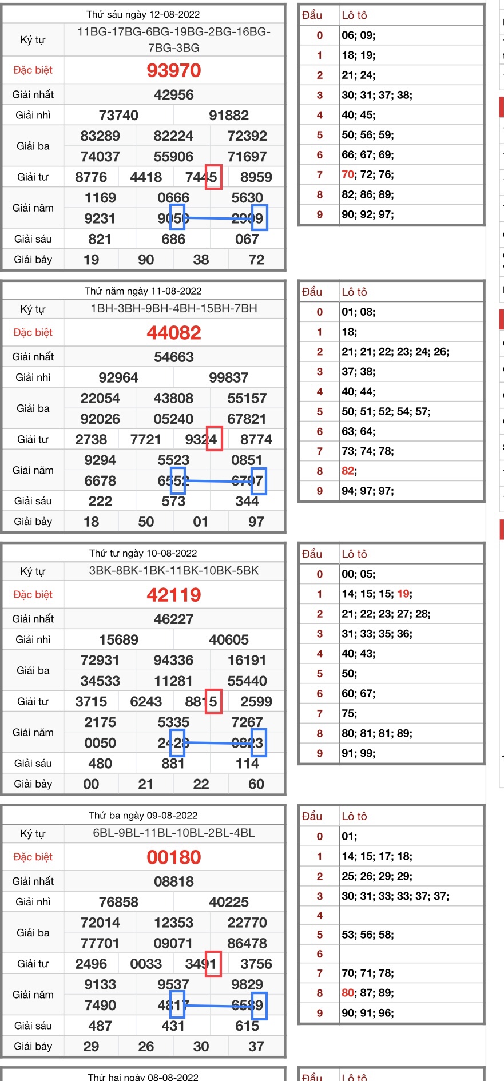504x1081 pixels.
Task: Click the special prize number 93970
Action: click(x=173, y=70)
